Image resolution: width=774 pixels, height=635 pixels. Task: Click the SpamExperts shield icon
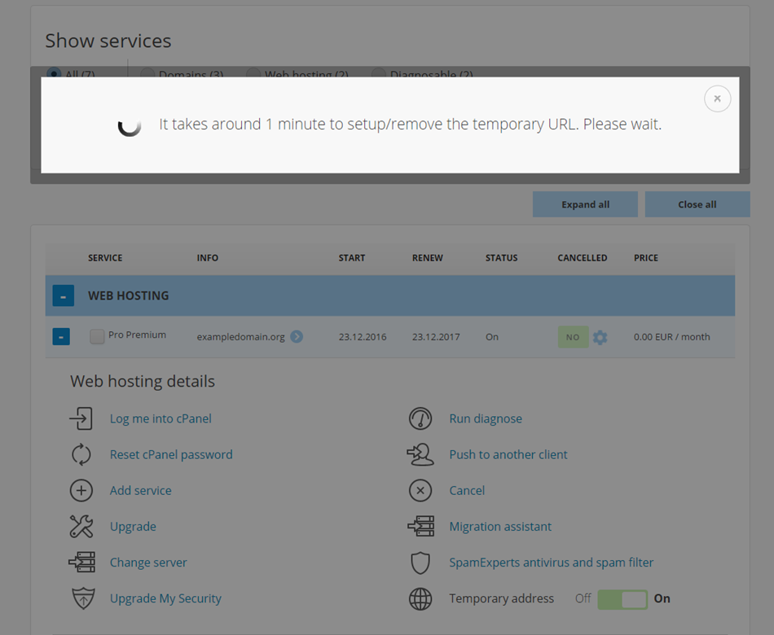pyautogui.click(x=420, y=563)
